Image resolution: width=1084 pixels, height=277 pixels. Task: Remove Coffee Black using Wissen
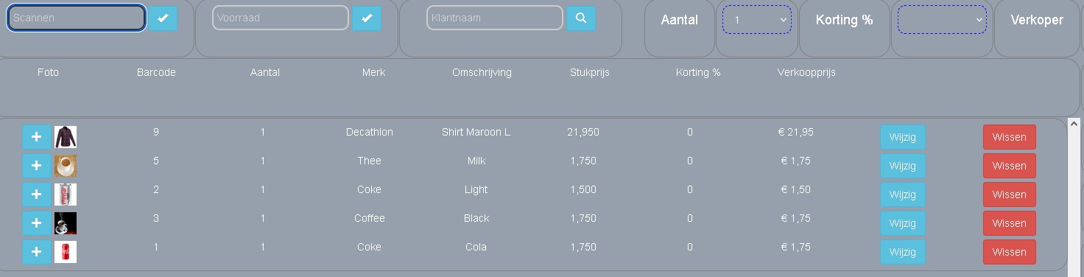click(x=1009, y=223)
